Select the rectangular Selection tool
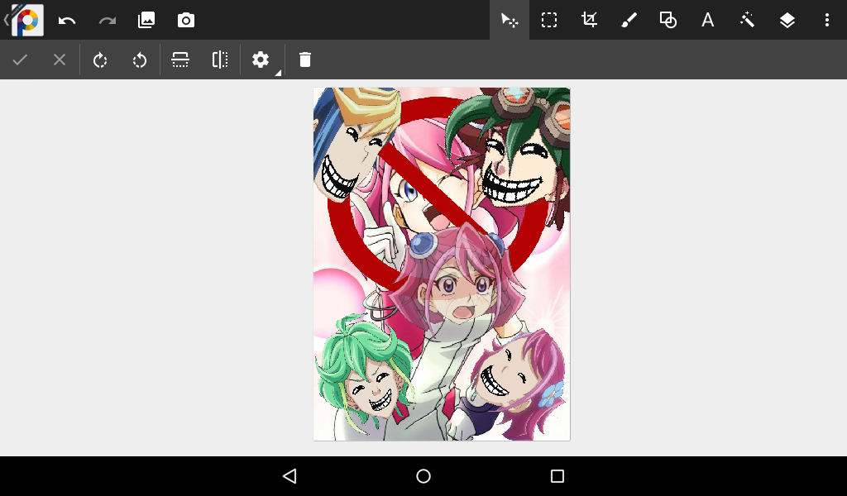 tap(549, 20)
